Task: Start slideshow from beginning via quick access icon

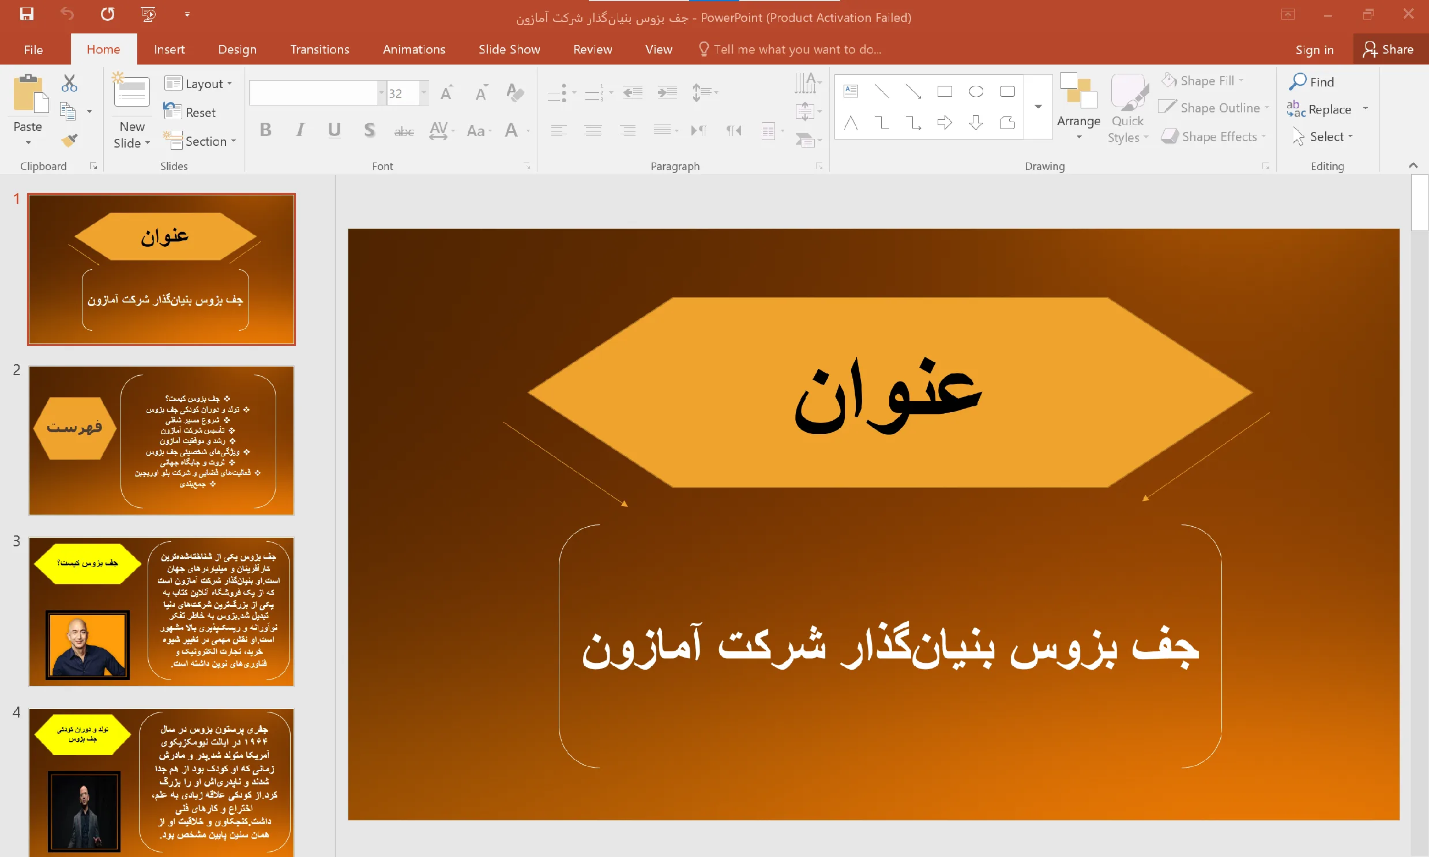Action: point(149,14)
